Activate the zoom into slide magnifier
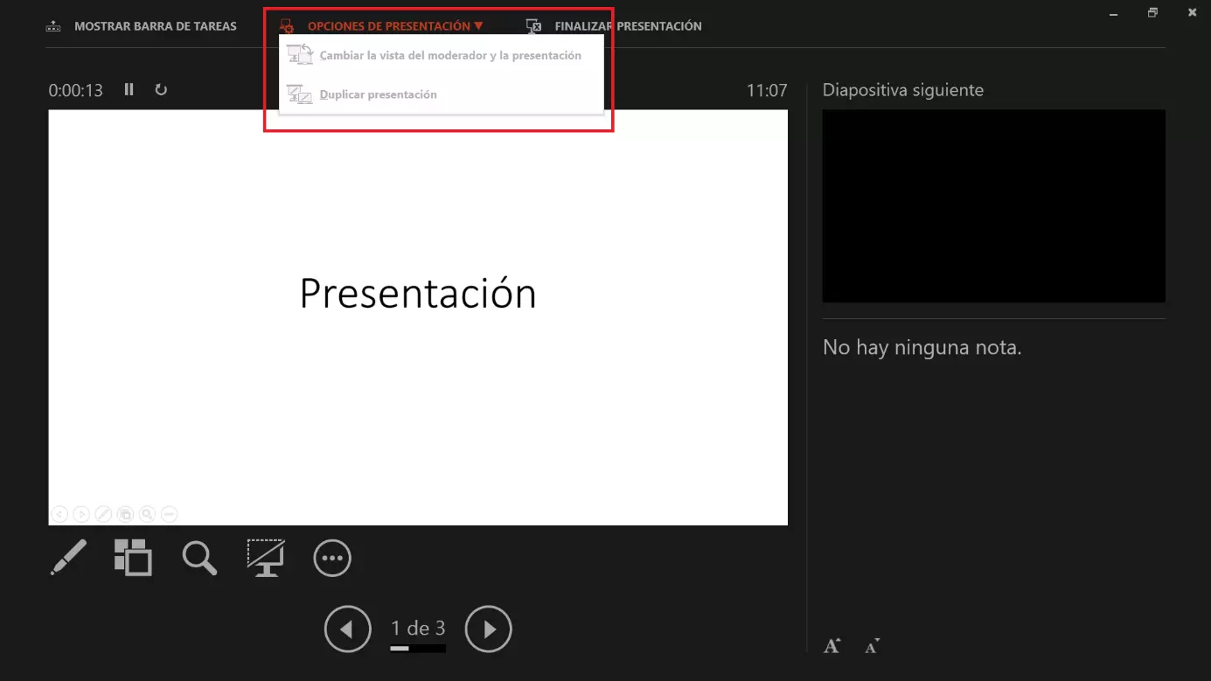This screenshot has width=1211, height=681. coord(199,558)
